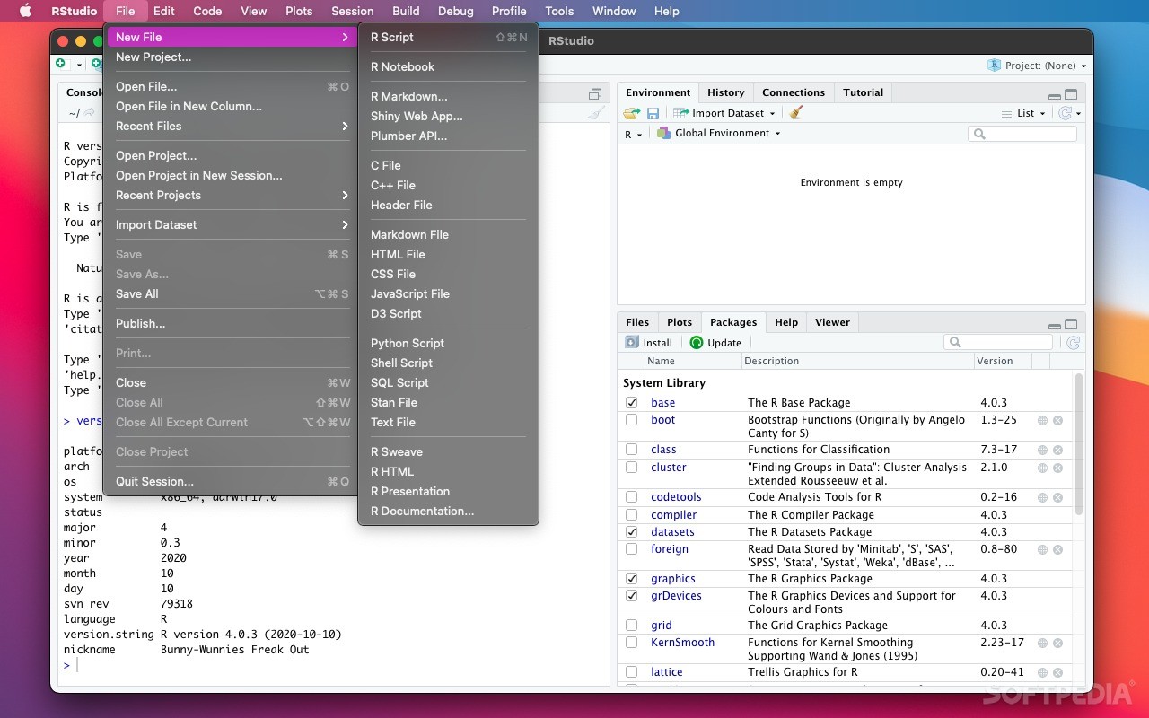The width and height of the screenshot is (1149, 718).
Task: Clear the console with the broom icon
Action: (x=596, y=113)
